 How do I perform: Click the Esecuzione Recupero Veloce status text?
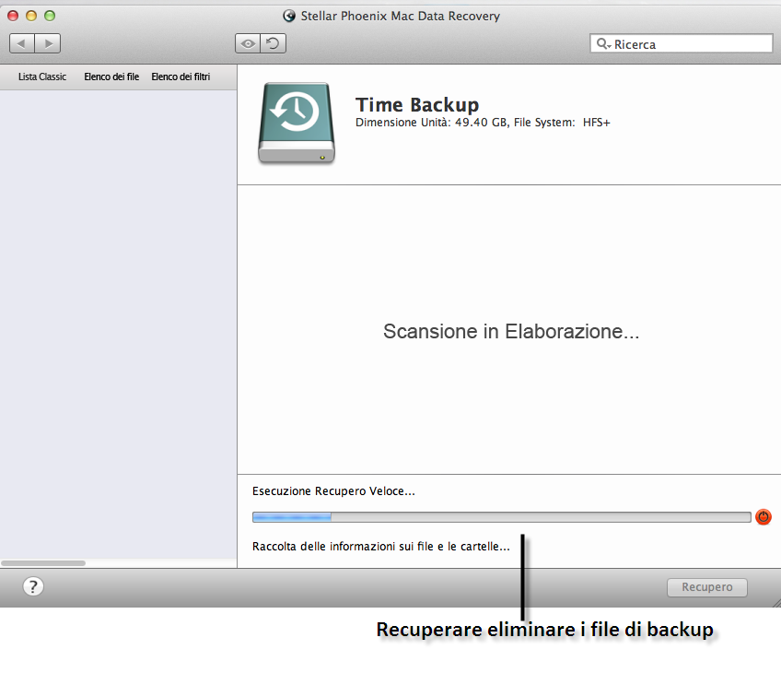pyautogui.click(x=333, y=491)
